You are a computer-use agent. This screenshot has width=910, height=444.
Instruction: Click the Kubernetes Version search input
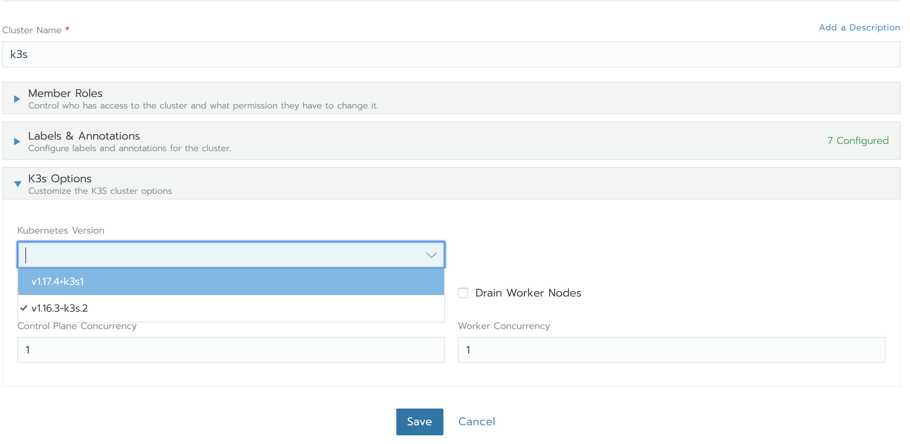217,255
